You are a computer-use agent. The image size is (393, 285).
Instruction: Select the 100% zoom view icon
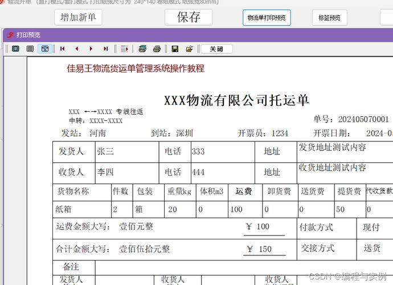(30, 48)
